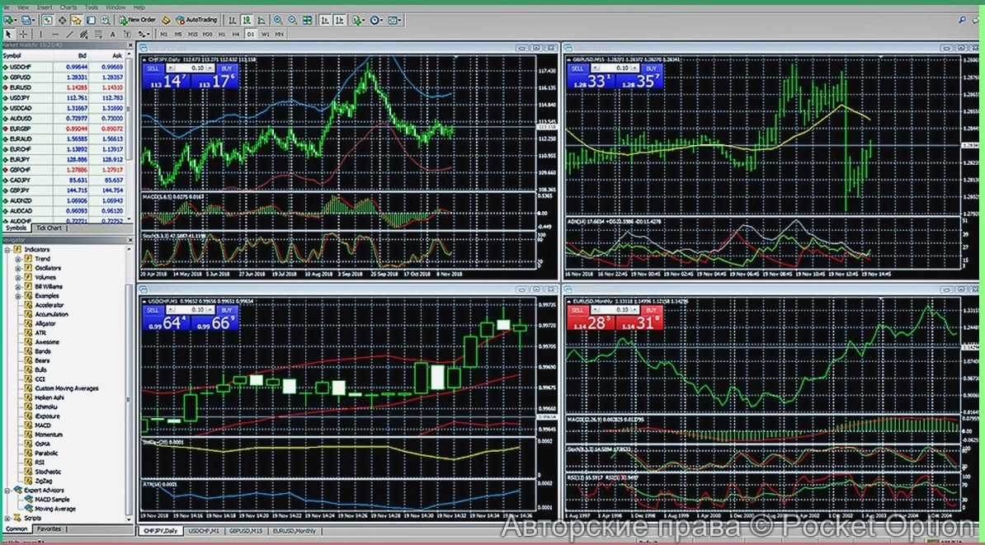Switch to the Tick Chart tab

point(49,228)
